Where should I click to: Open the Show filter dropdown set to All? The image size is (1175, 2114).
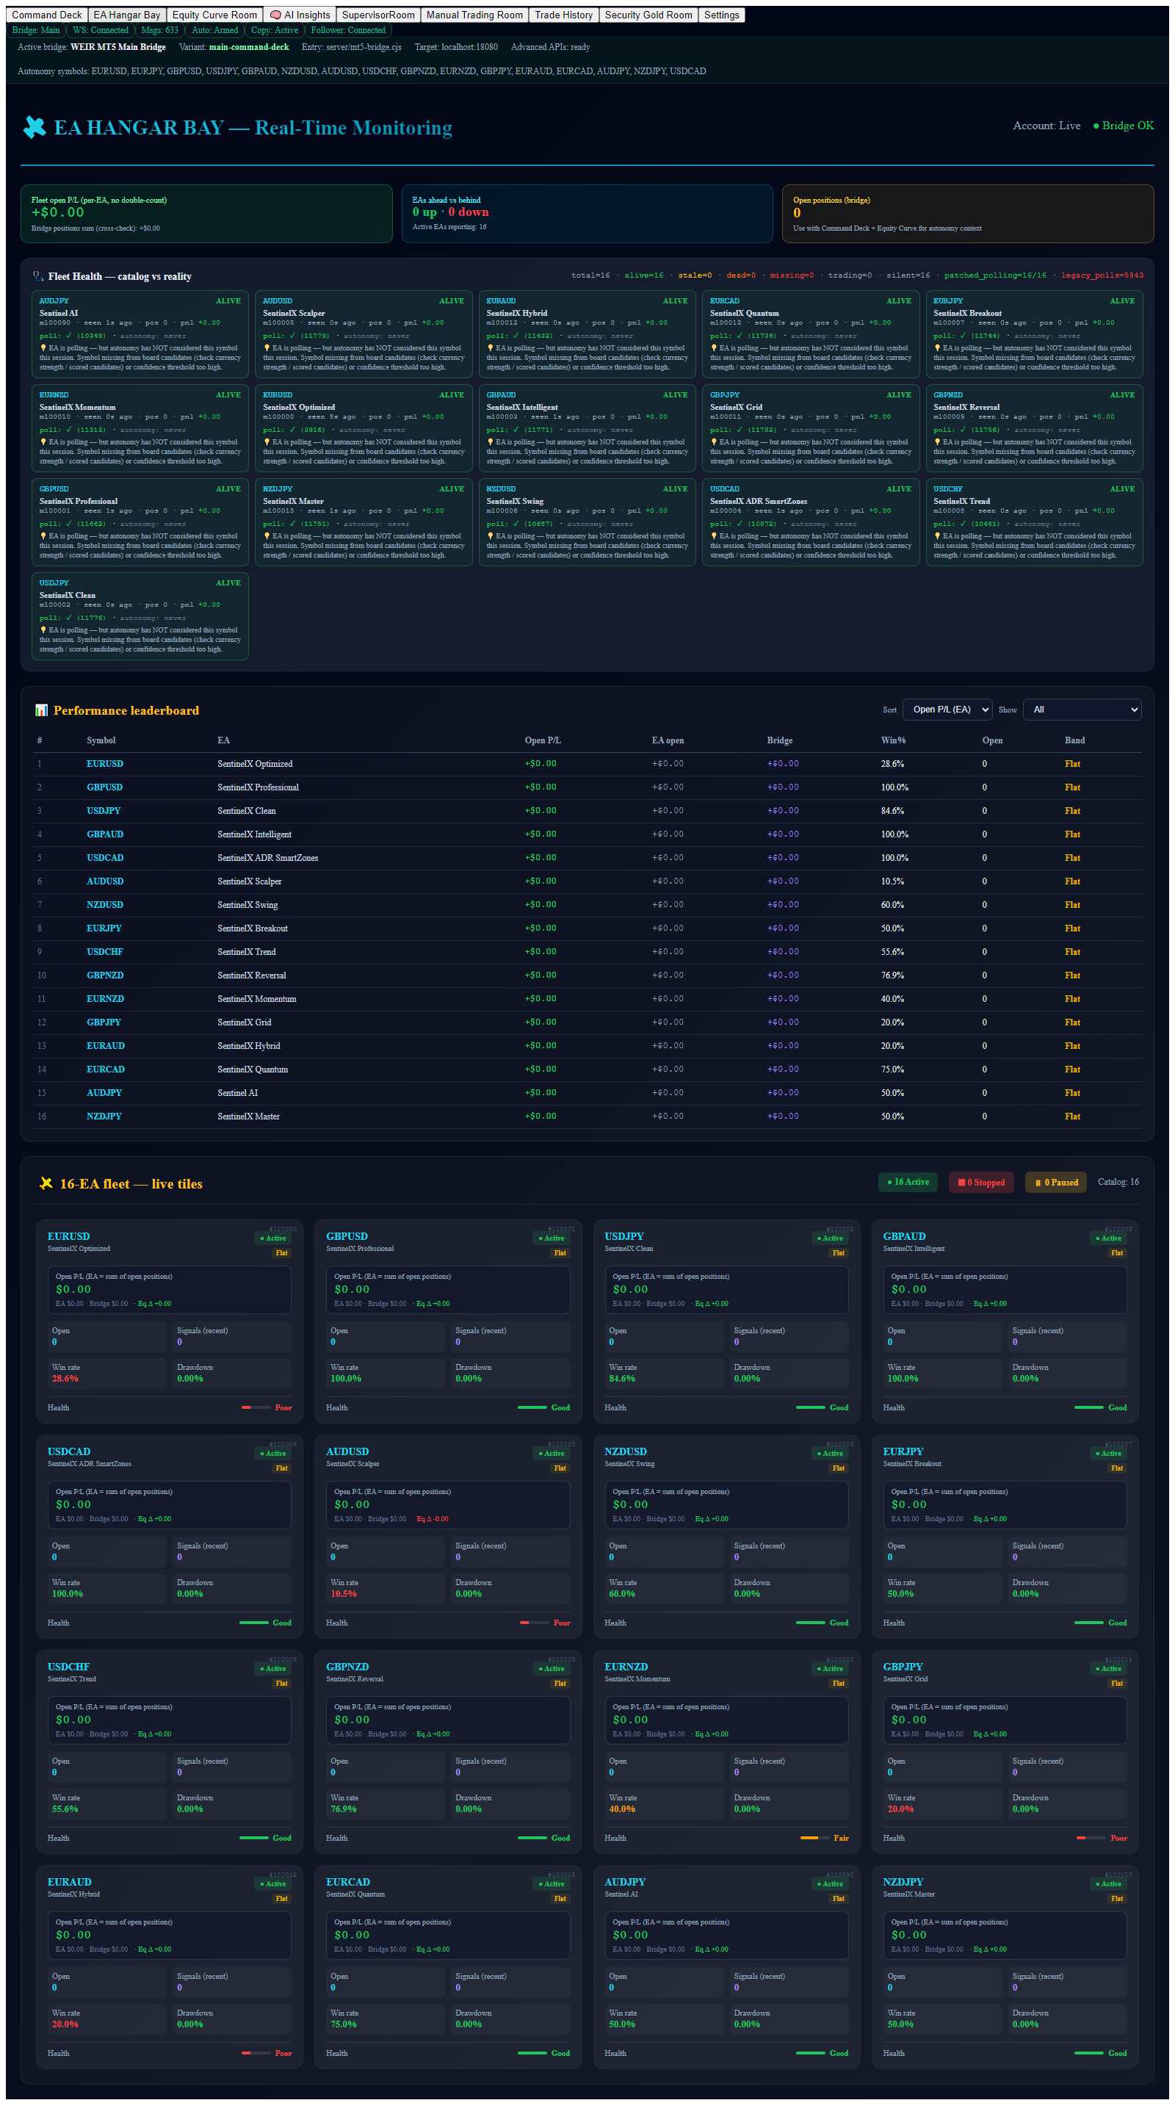[x=1082, y=710]
